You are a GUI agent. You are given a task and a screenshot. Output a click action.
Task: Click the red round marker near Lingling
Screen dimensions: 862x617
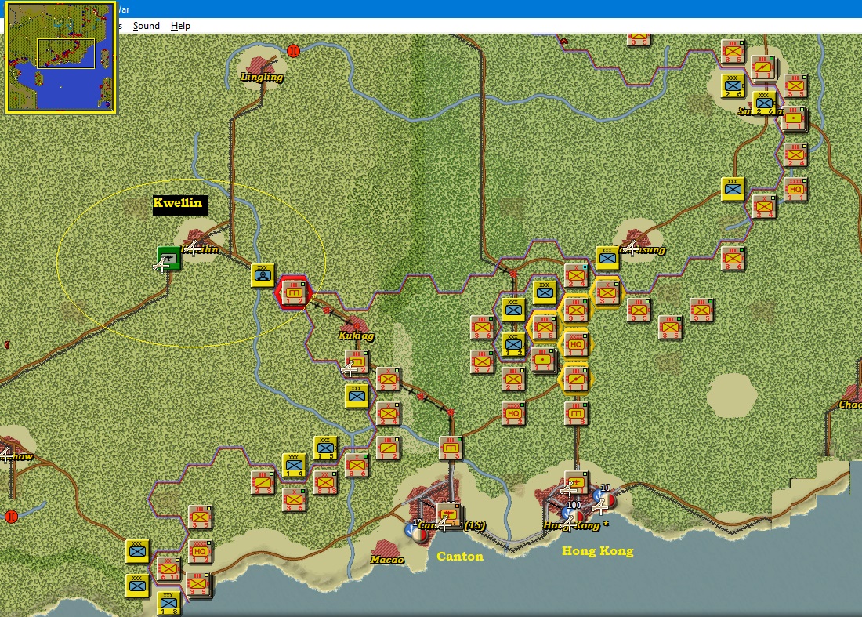point(294,51)
